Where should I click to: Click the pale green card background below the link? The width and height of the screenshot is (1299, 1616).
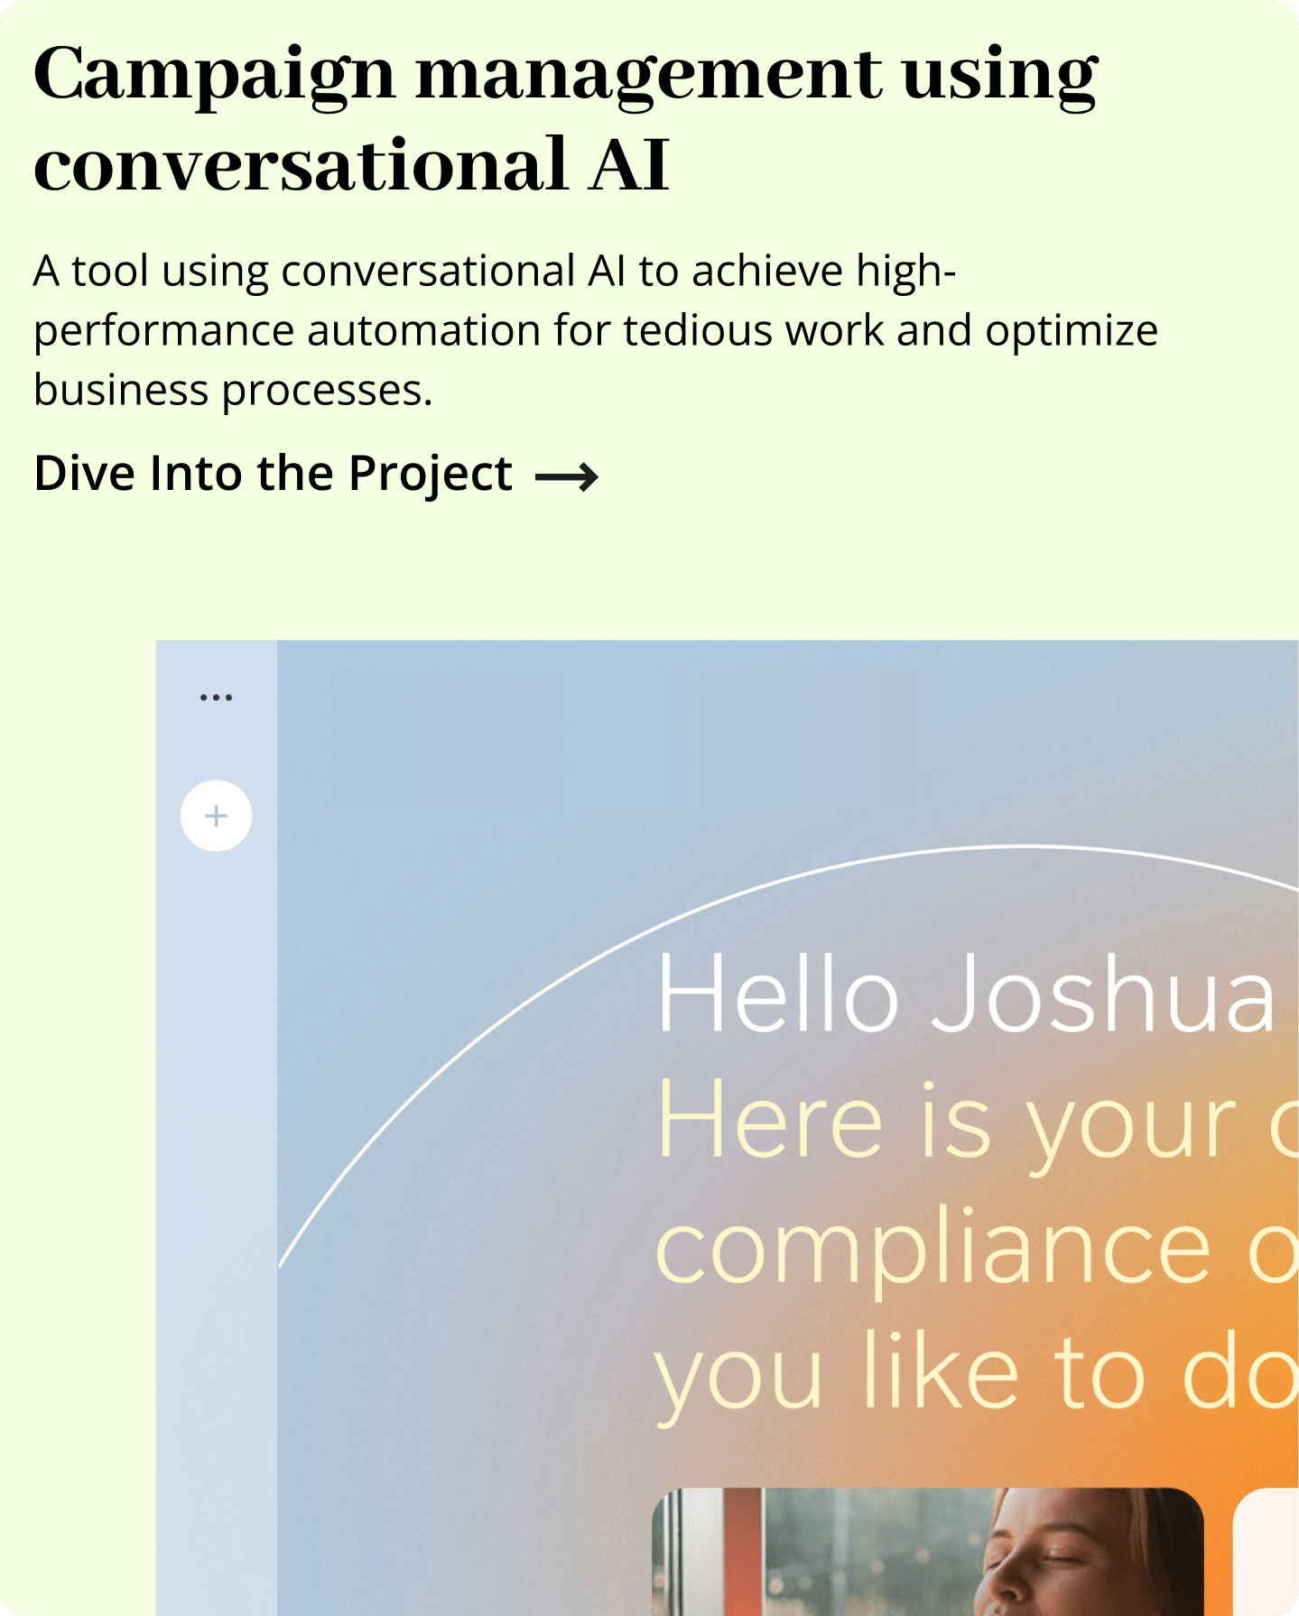point(632,568)
